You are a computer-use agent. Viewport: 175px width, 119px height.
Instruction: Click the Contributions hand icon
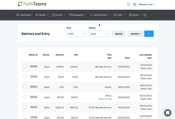[91, 15]
